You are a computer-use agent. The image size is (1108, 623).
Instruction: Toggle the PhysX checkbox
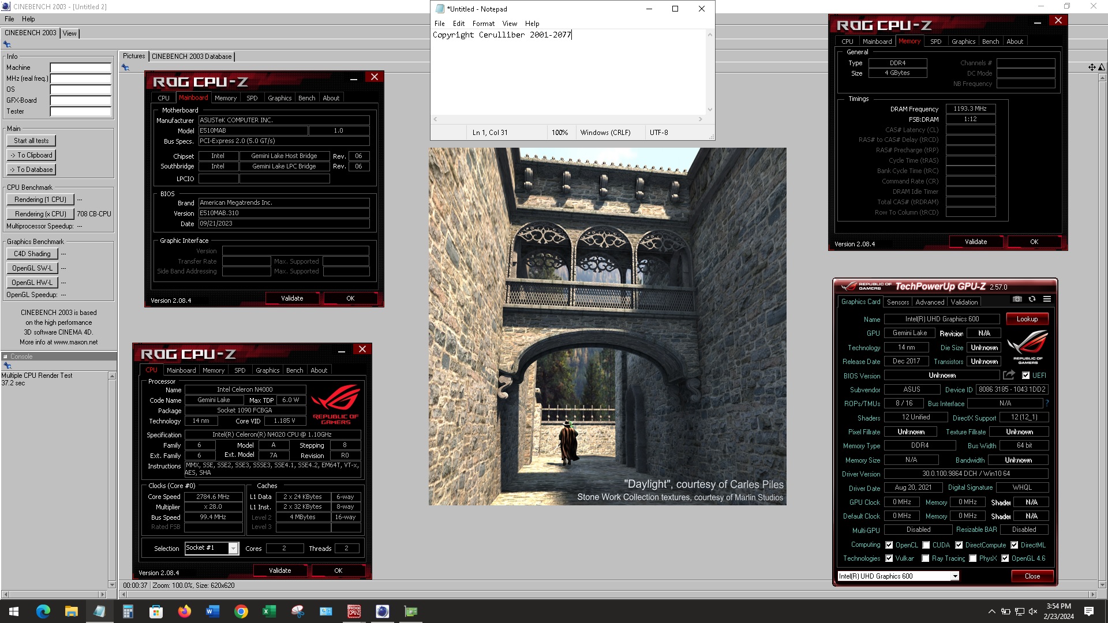[x=973, y=558]
